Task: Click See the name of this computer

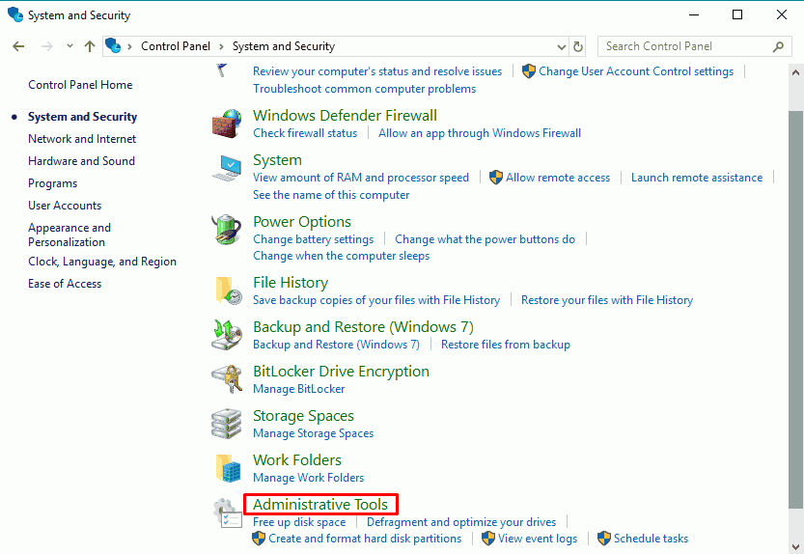Action: coord(331,195)
